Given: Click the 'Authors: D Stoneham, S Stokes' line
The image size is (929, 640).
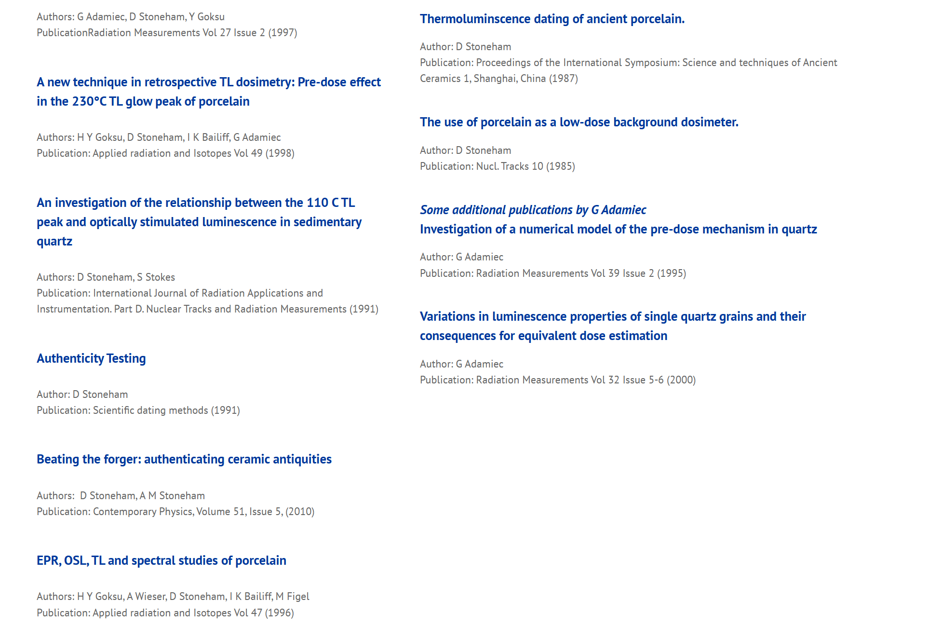Looking at the screenshot, I should (106, 277).
